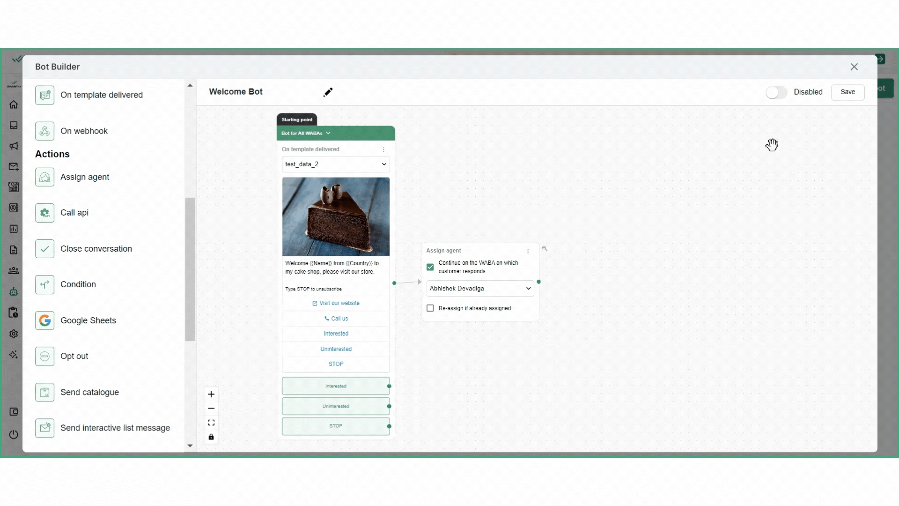Open the test_data_2 template dropdown
Image resolution: width=899 pixels, height=506 pixels.
336,164
